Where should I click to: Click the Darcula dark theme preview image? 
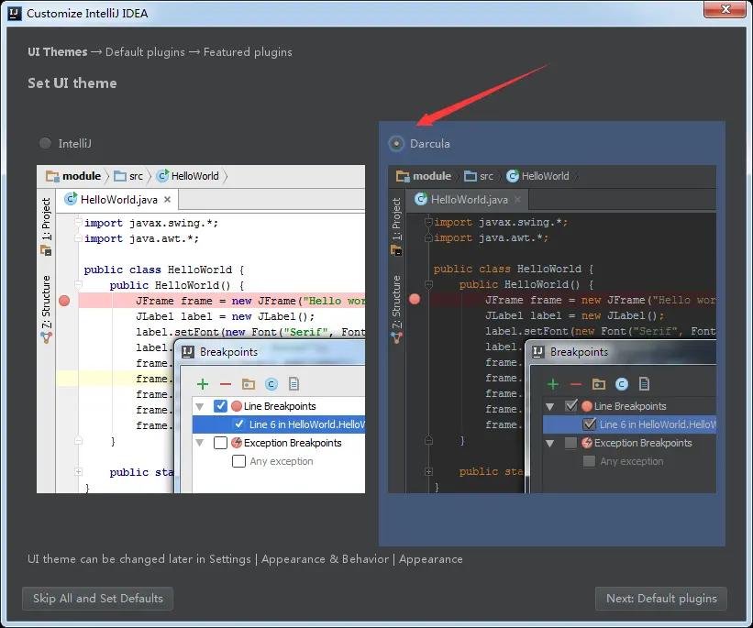pos(552,329)
